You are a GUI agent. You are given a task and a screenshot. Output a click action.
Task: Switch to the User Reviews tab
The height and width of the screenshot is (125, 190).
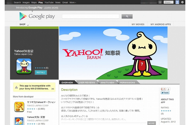[87, 82]
